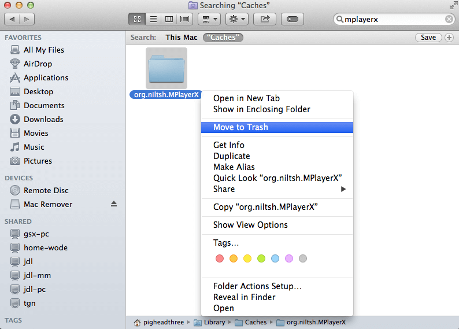Screen dimensions: 459x329
Task: Choose Duplicate from context menu
Action: point(277,156)
